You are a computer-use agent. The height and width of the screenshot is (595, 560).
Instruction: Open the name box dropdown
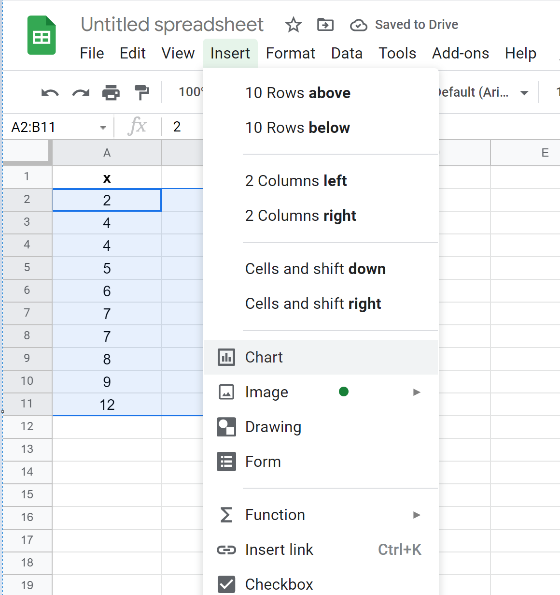[x=102, y=127]
